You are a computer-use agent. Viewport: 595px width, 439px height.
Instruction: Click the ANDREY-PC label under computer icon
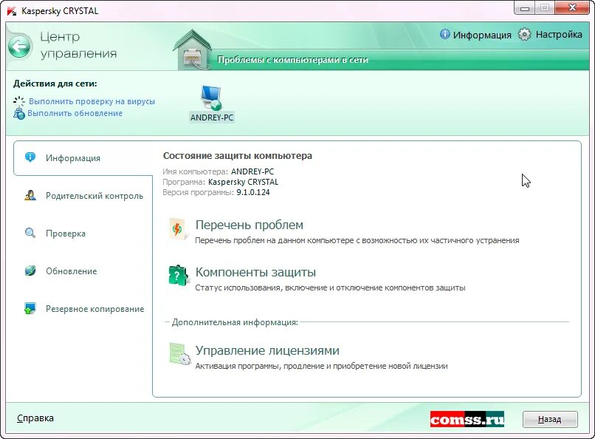pyautogui.click(x=212, y=118)
